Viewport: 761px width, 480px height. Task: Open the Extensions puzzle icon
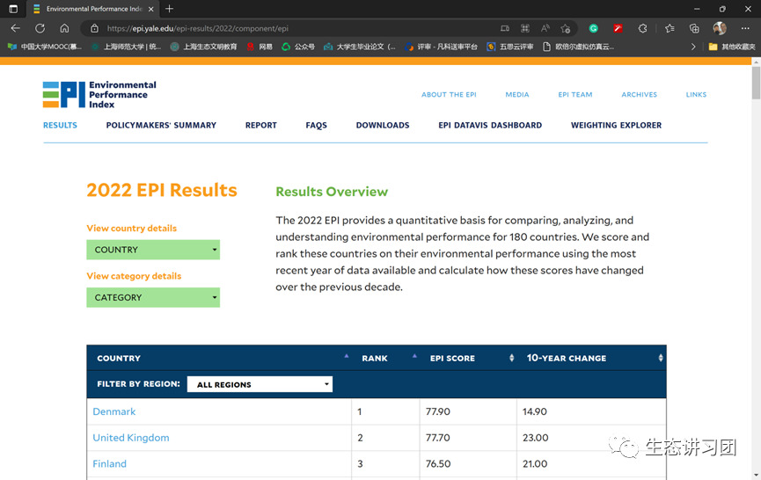point(642,29)
